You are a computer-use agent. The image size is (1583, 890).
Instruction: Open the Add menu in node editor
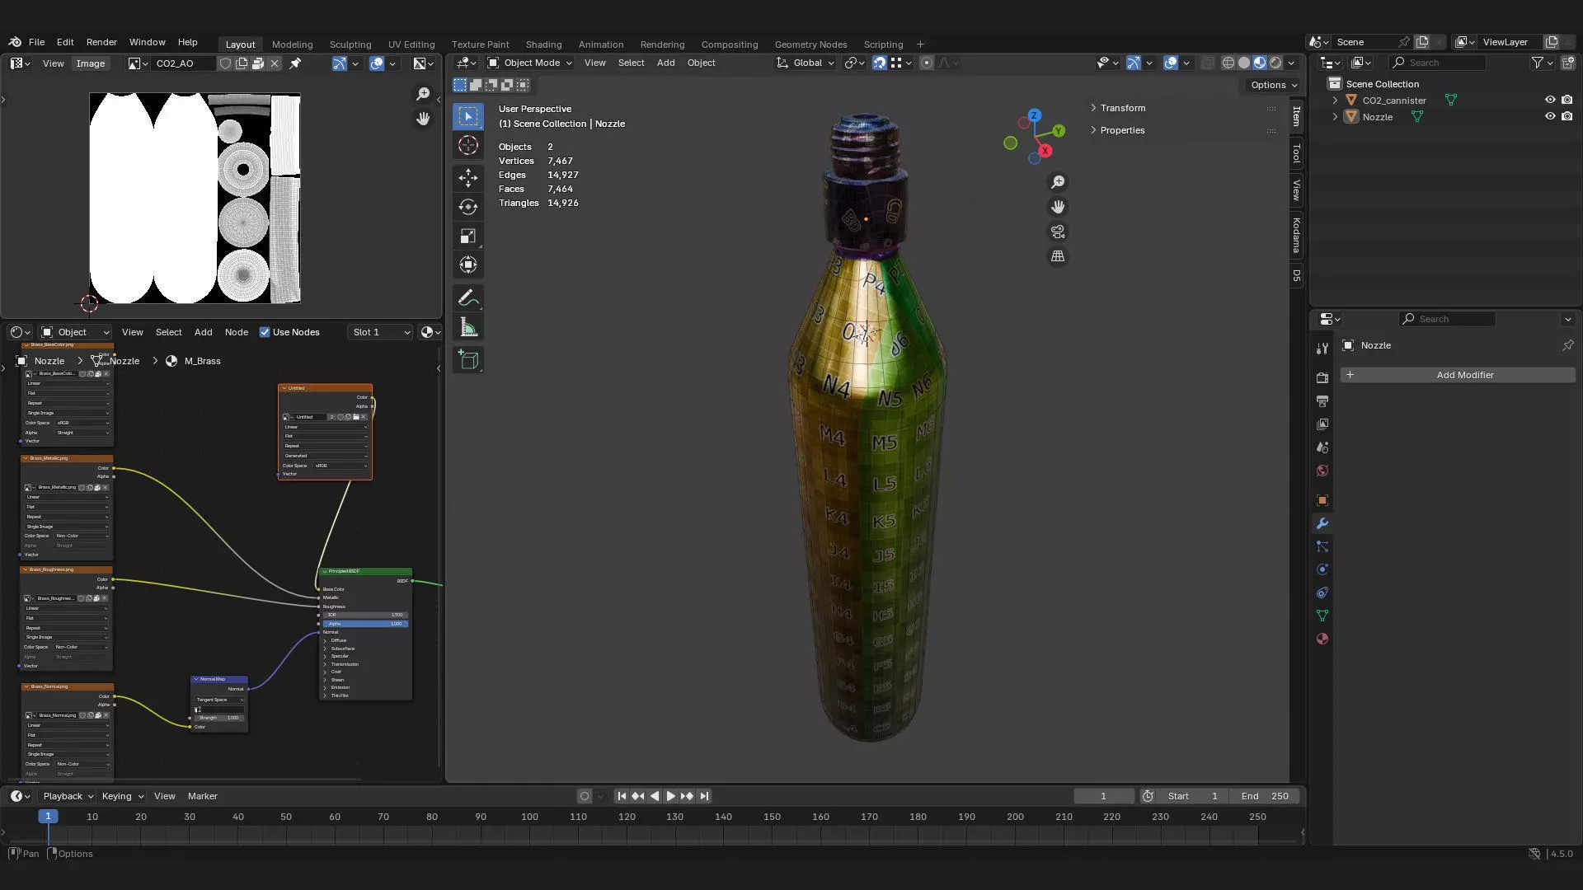click(203, 332)
